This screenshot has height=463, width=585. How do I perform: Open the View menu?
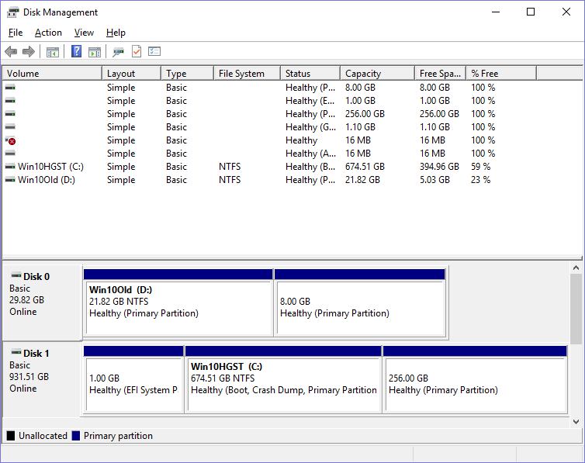[x=84, y=33]
